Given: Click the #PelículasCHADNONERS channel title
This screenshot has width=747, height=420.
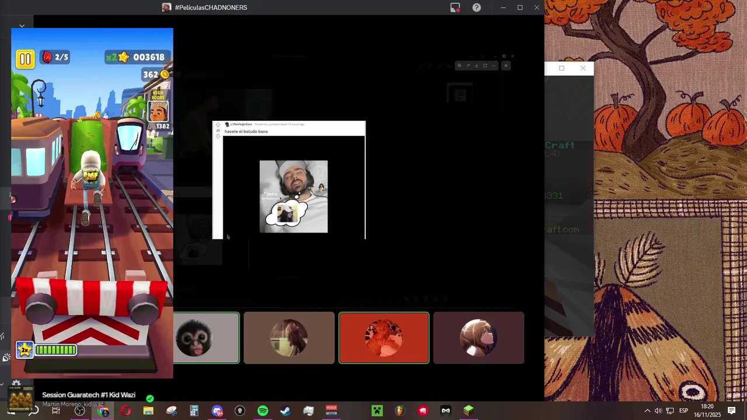Looking at the screenshot, I should tap(211, 8).
